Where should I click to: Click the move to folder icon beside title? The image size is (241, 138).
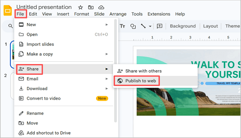(91, 7)
